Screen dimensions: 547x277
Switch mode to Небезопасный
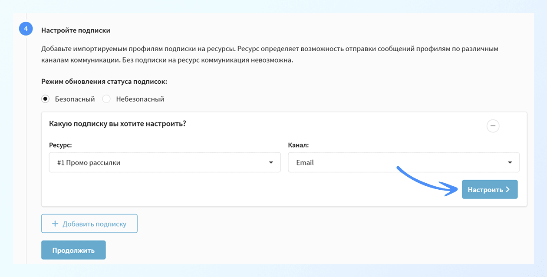106,99
